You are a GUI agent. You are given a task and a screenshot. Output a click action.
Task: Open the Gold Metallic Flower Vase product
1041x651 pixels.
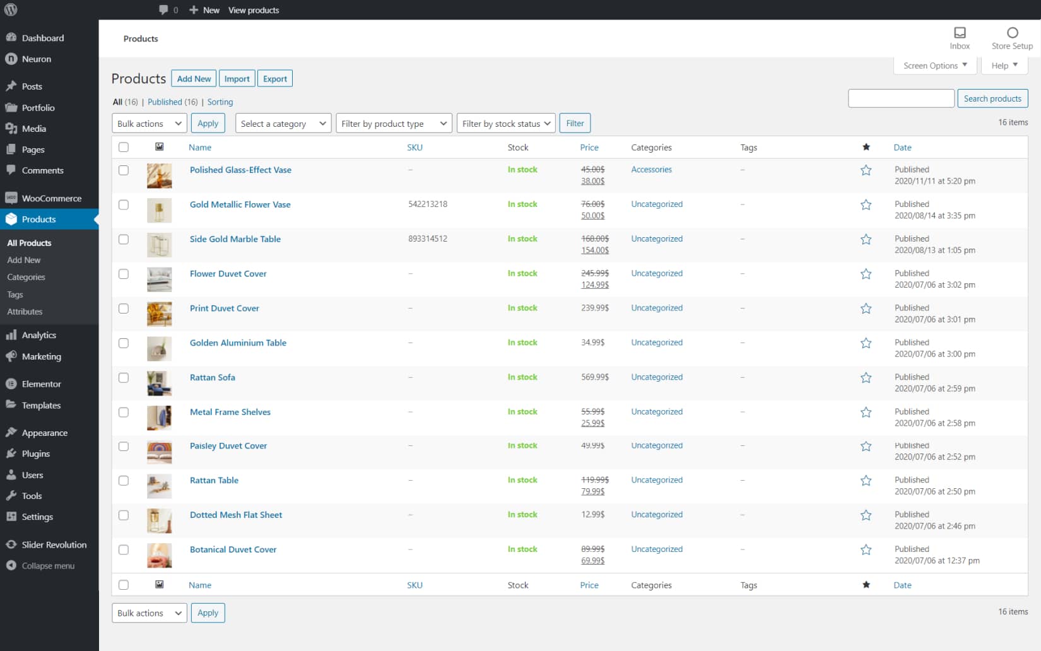pos(240,204)
